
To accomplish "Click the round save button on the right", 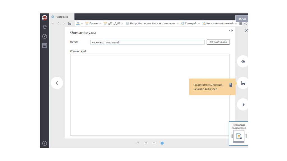I will [243, 83].
